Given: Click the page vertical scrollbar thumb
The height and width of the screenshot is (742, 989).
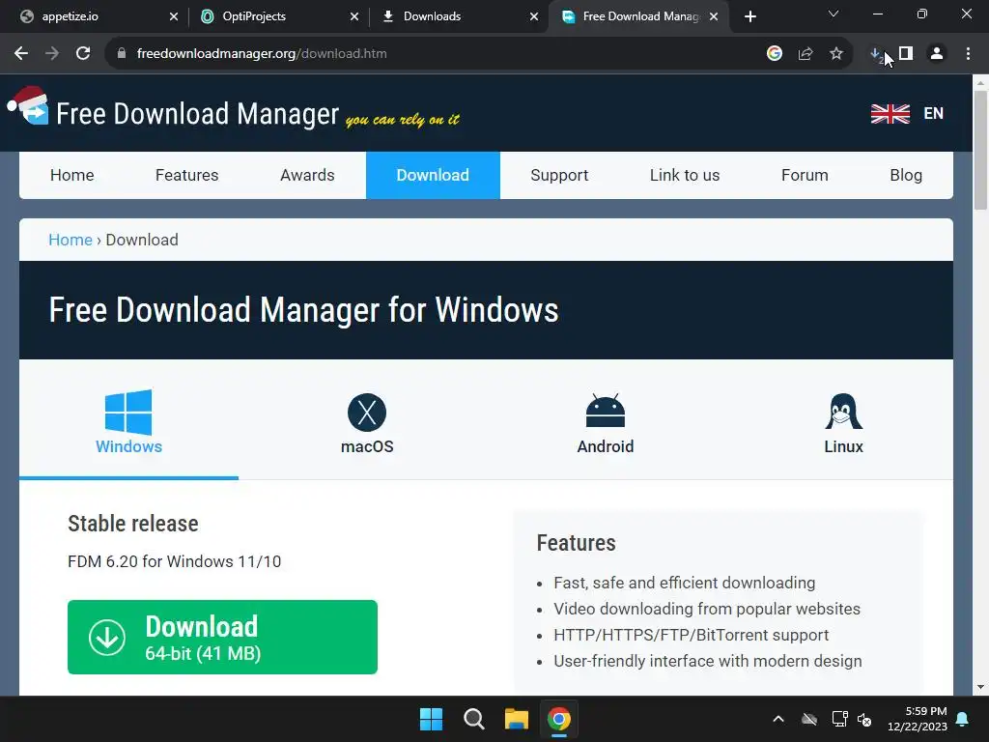Looking at the screenshot, I should point(981,150).
